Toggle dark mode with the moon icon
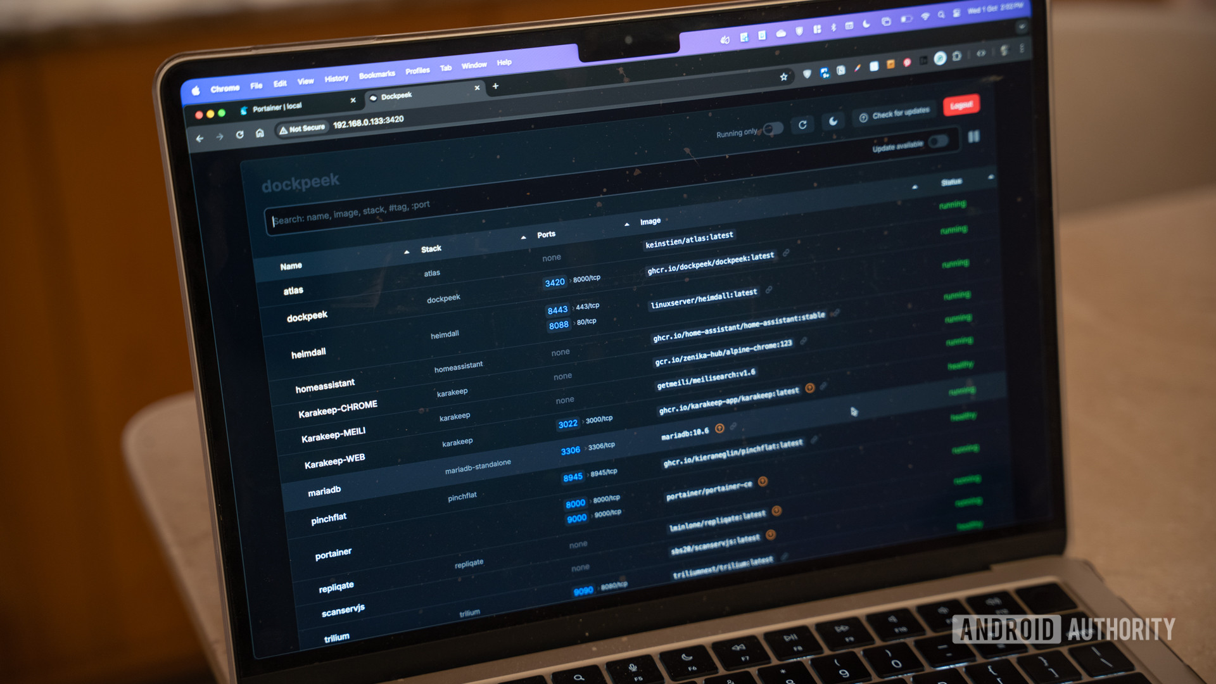 833,121
